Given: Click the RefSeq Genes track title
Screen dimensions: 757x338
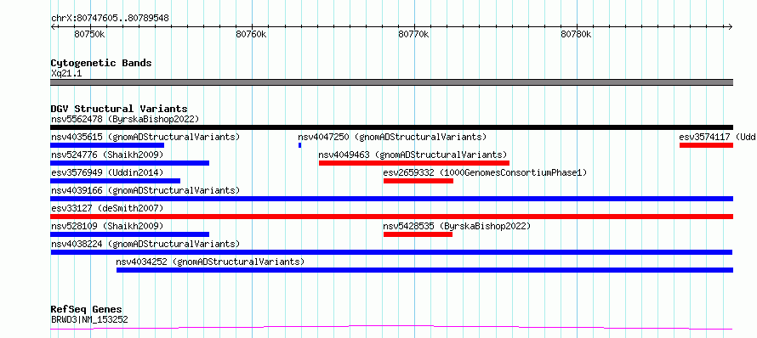Looking at the screenshot, I should click(x=86, y=310).
